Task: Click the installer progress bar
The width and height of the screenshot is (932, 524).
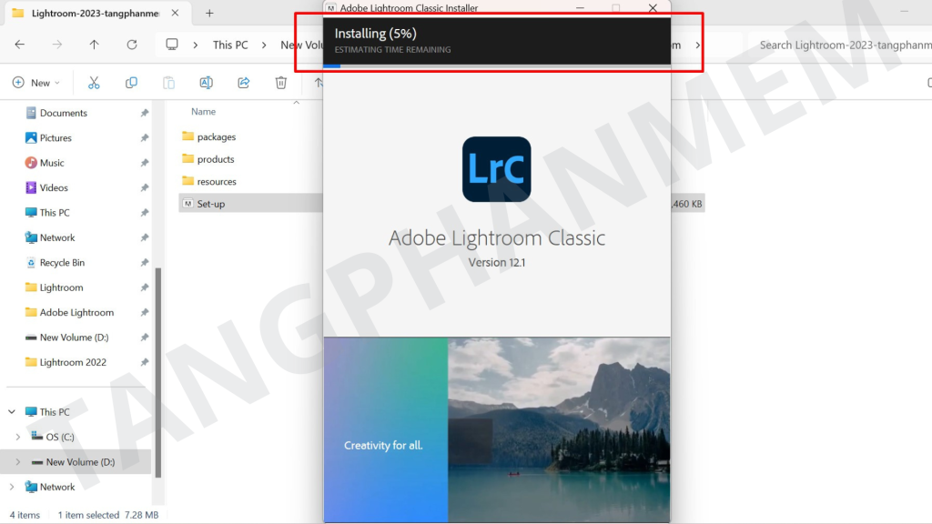Action: click(496, 65)
